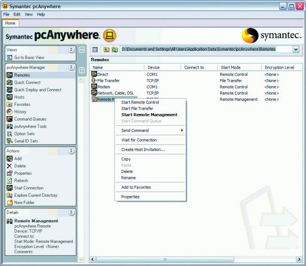Click the Add action icon
Screen dimensions: 306x266
(10, 159)
